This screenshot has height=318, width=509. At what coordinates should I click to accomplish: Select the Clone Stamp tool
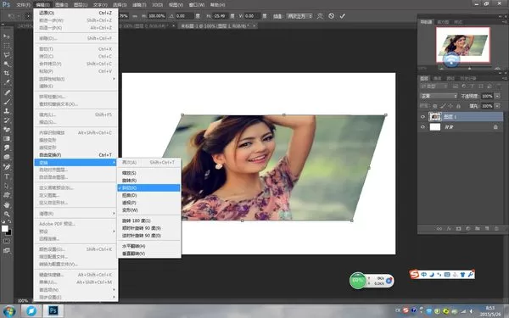pos(7,110)
